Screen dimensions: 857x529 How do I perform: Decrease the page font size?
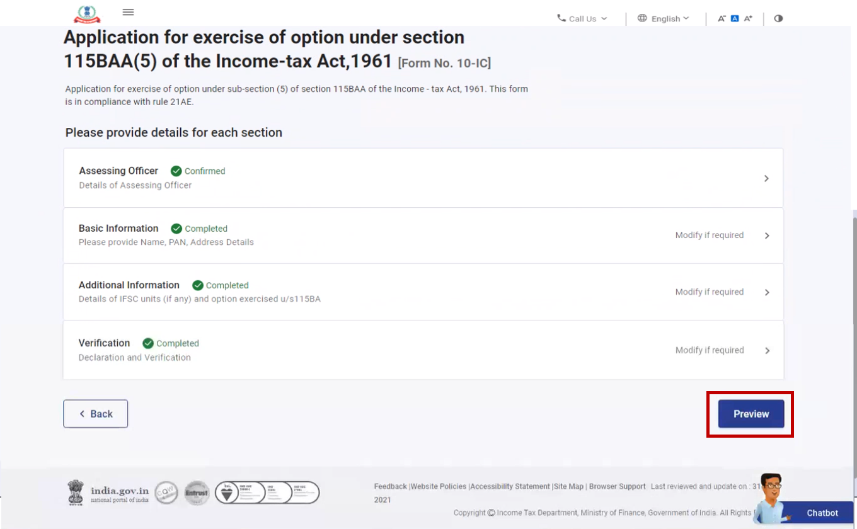722,19
